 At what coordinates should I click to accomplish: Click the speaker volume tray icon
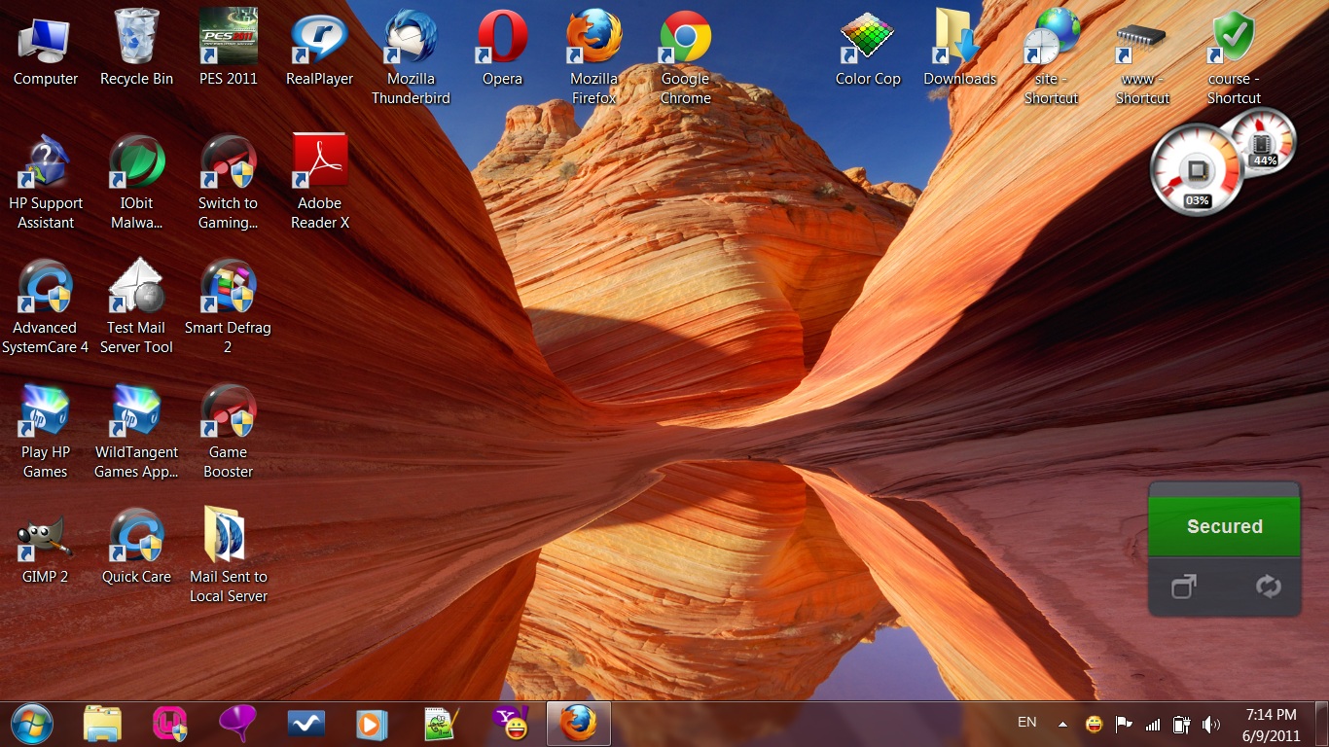tap(1210, 725)
